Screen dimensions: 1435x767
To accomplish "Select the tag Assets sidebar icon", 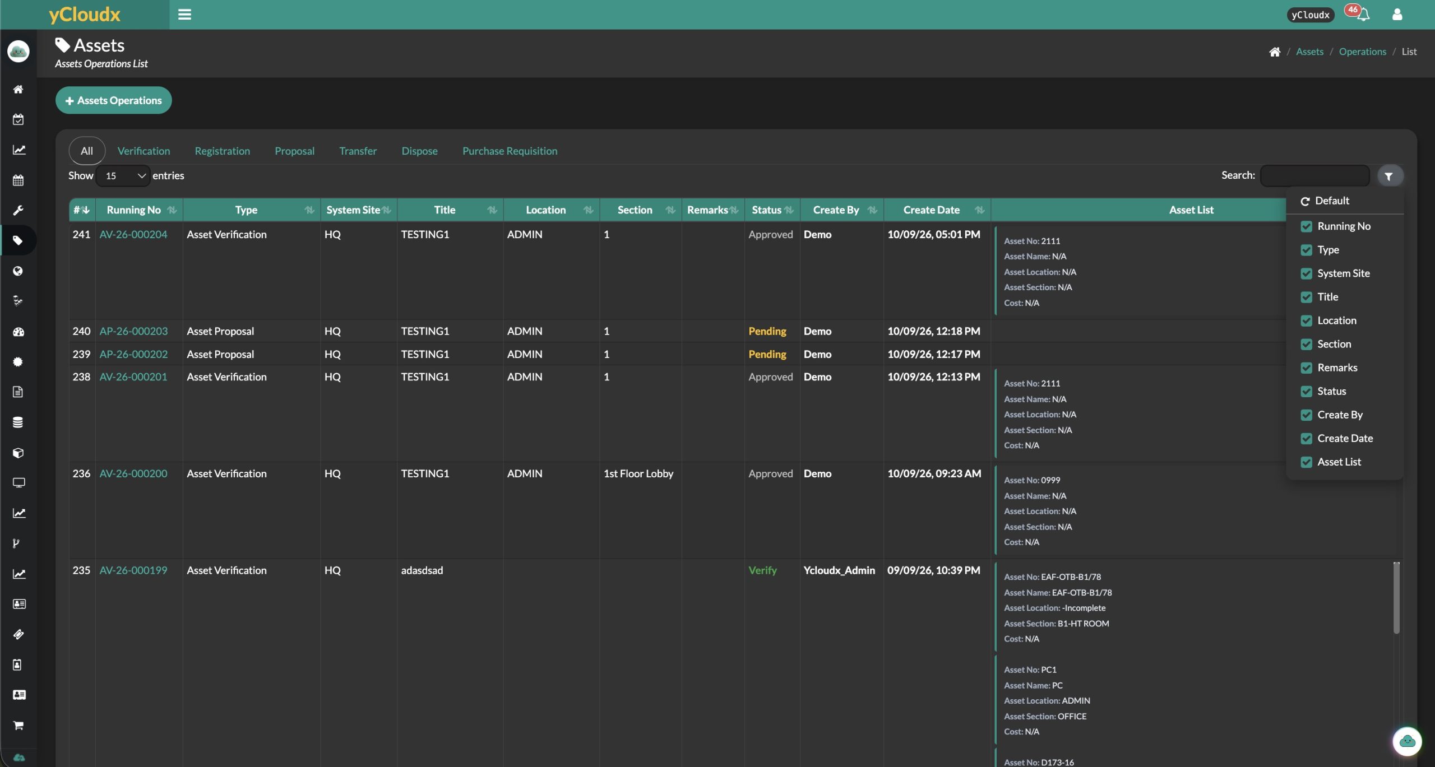I will click(18, 240).
